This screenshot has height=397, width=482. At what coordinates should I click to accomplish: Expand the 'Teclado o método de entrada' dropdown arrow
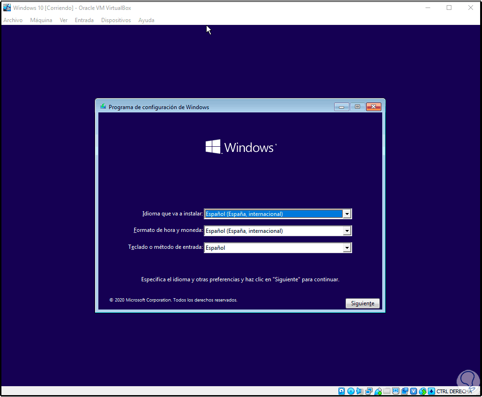(347, 248)
